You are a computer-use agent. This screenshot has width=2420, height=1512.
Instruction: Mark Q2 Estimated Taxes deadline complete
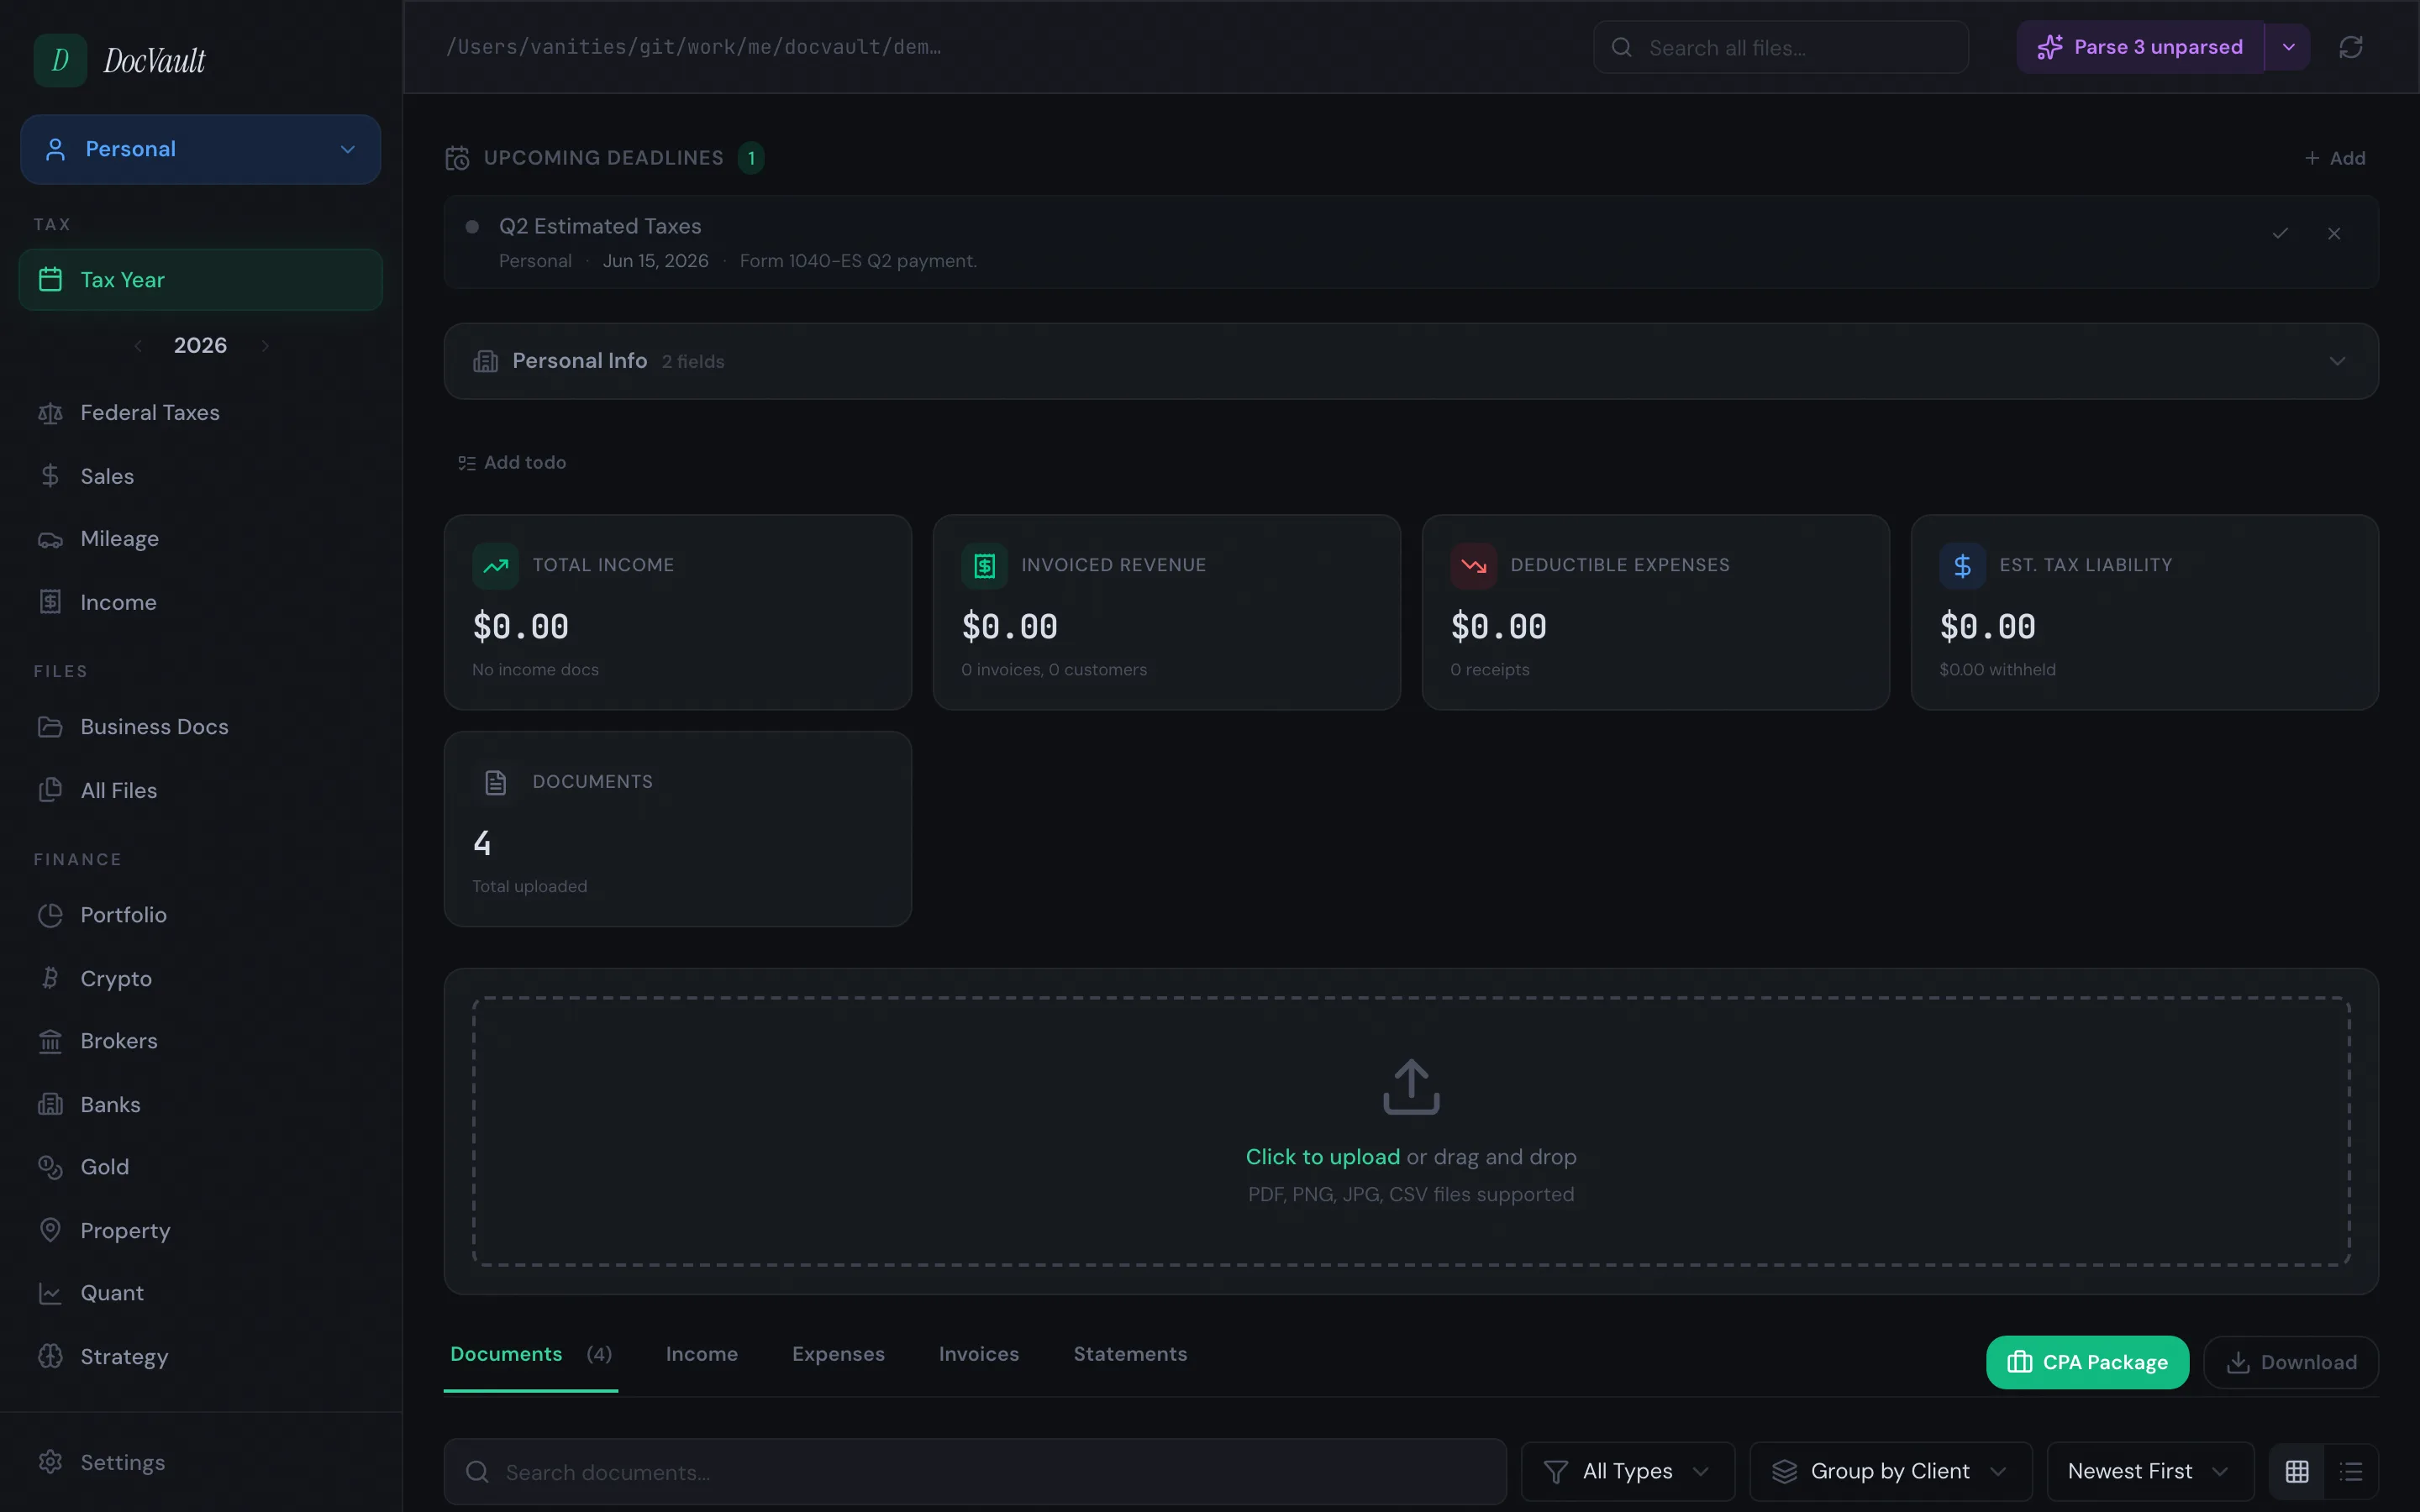pyautogui.click(x=2280, y=233)
